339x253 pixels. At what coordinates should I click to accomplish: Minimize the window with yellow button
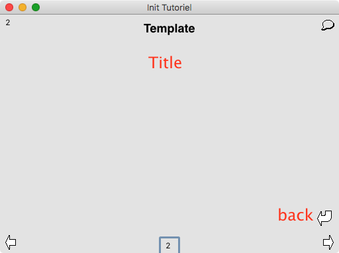[23, 7]
